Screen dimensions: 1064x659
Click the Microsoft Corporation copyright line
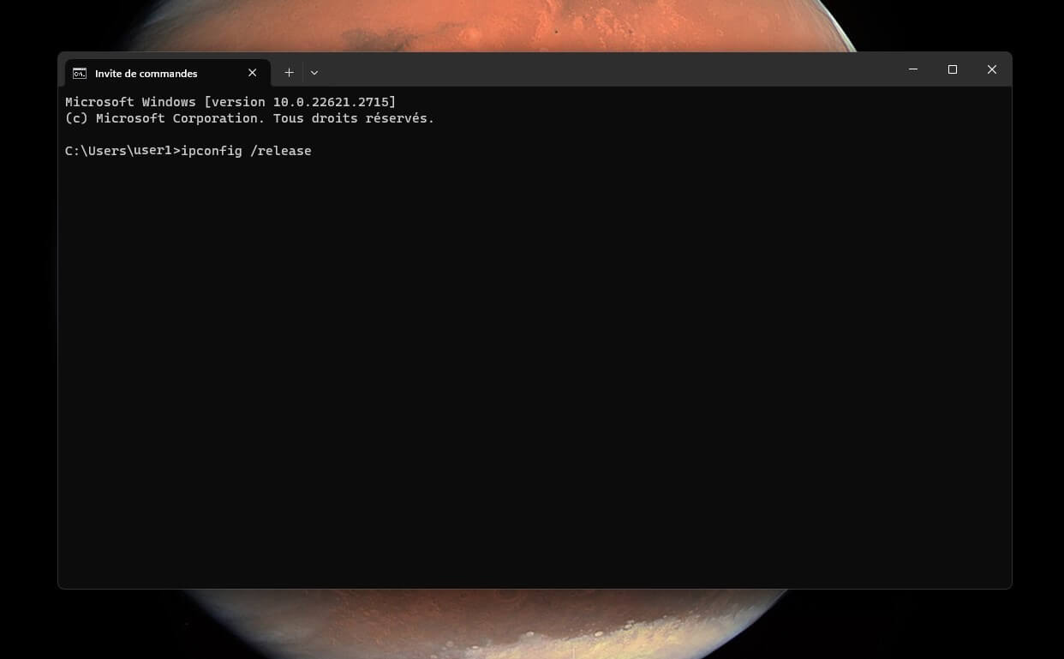(249, 118)
